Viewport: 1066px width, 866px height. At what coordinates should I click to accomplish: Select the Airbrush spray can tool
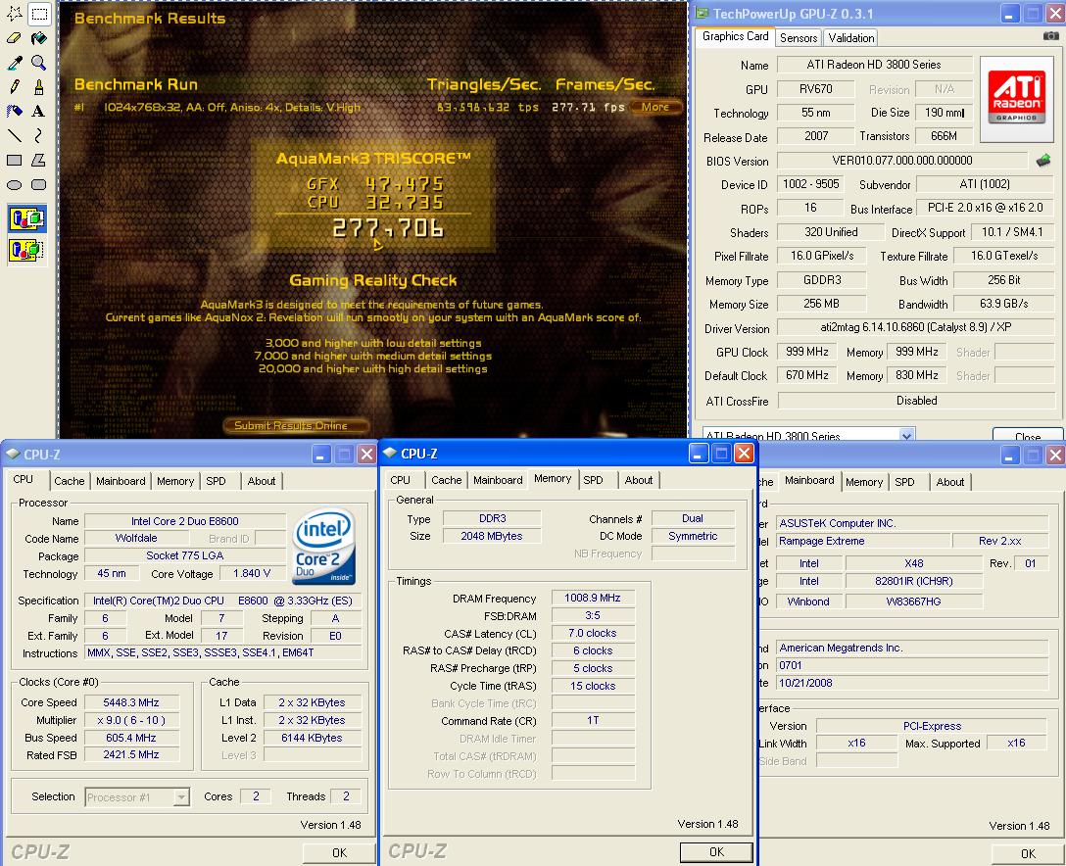[x=15, y=111]
